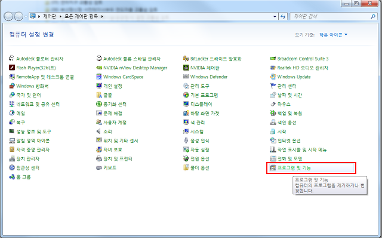Open NVIDIA 제어판 icon
The image size is (382, 238).
coord(186,68)
